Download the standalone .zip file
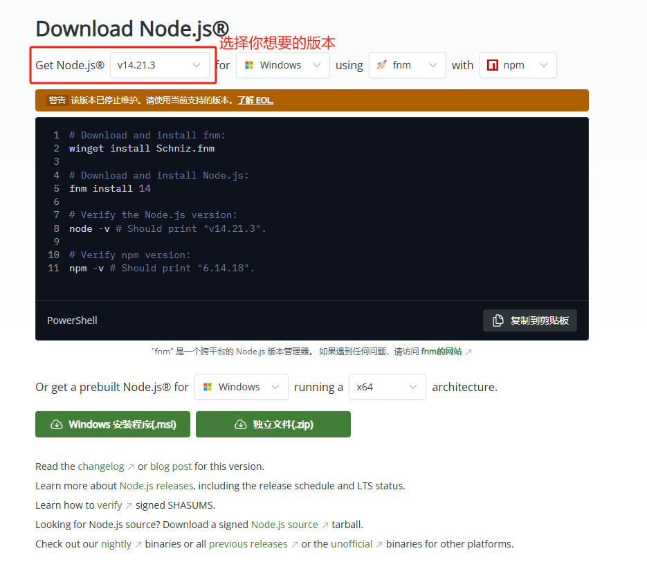Image resolution: width=647 pixels, height=571 pixels. tap(273, 424)
